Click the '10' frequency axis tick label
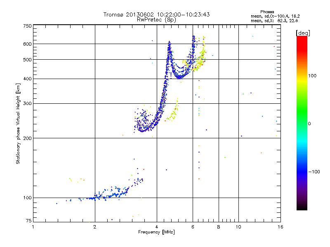The height and width of the screenshot is (247, 330). coord(238,227)
